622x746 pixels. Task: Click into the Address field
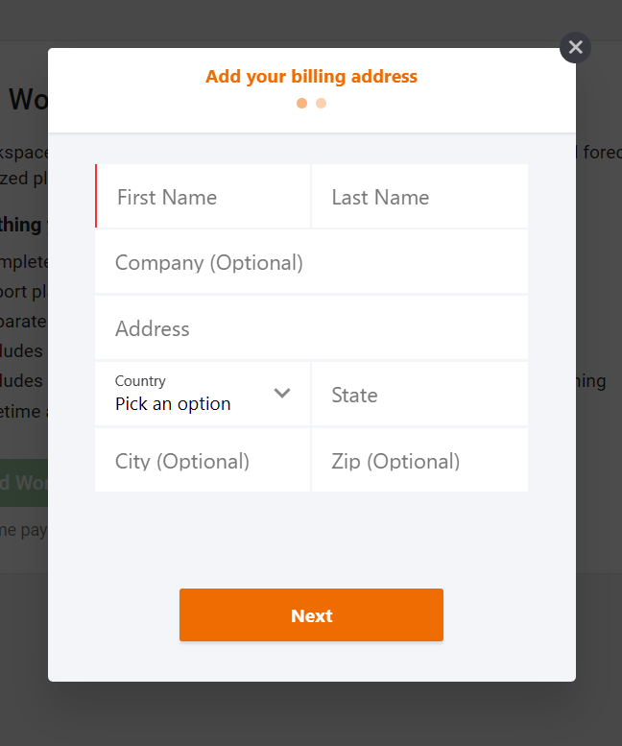pyautogui.click(x=311, y=327)
